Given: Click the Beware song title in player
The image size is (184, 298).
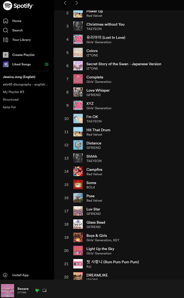Looking at the screenshot, I should coord(23,289).
